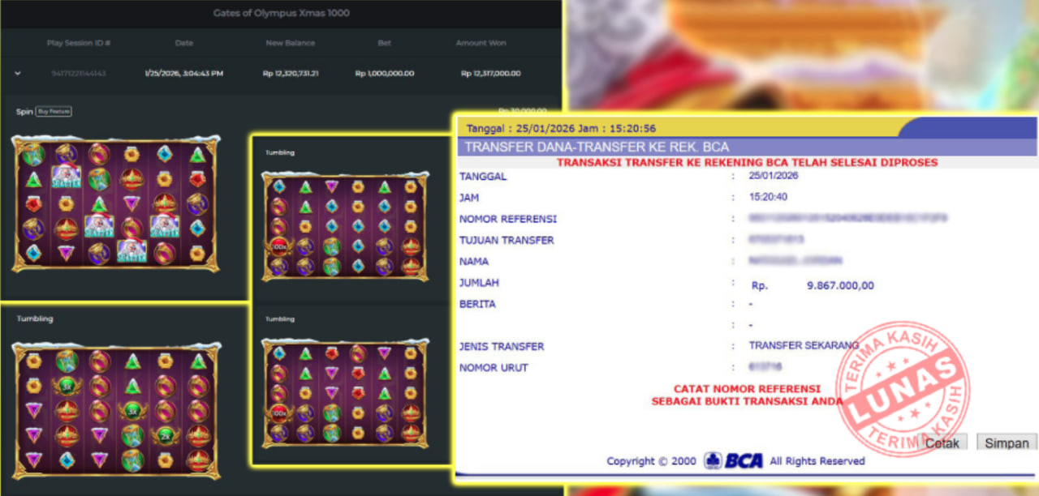Click the 100x multiplier orb in upper Tumbling grid
1039x496 pixels.
(x=279, y=246)
